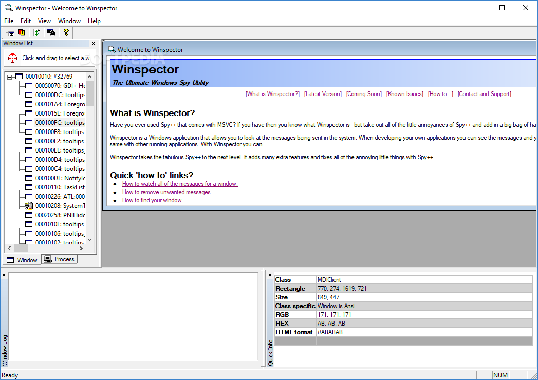Switch to the Process tab

[x=60, y=260]
